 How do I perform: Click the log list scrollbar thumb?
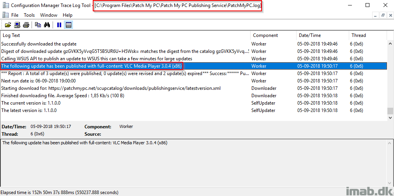(x=390, y=110)
